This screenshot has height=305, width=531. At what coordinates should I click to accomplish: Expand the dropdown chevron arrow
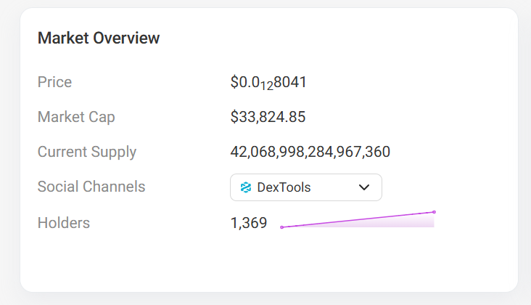point(364,187)
